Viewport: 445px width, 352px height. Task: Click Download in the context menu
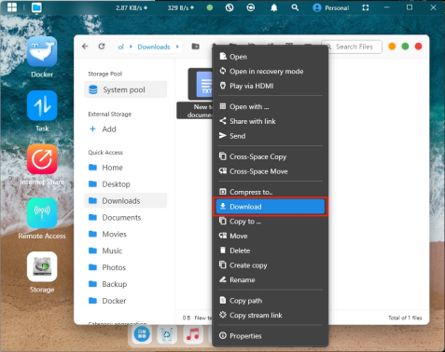(270, 207)
